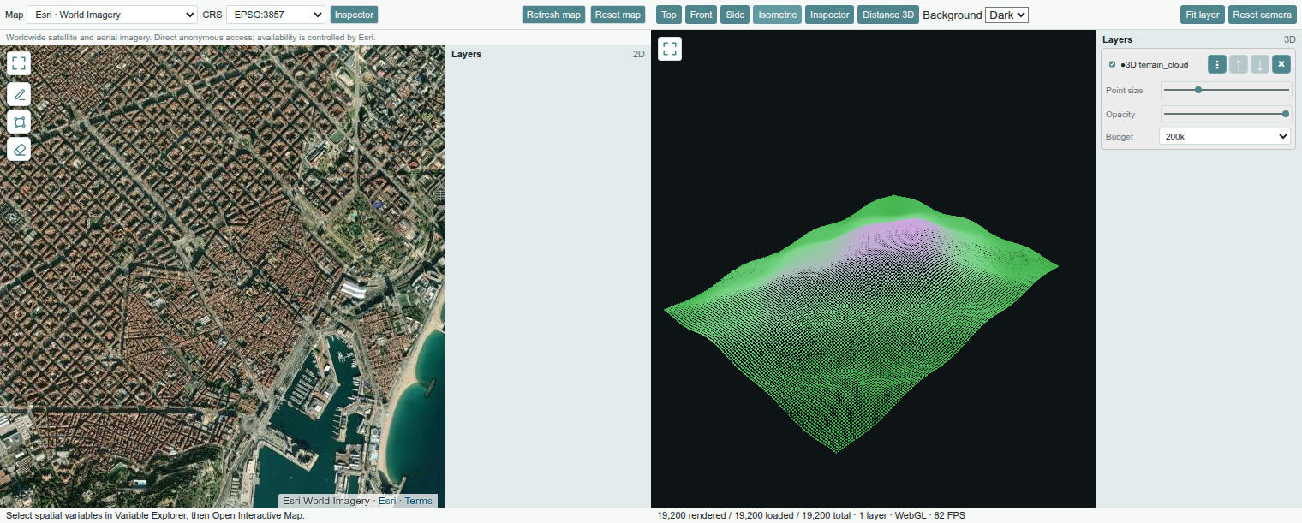Adjust the Opacity slider

pyautogui.click(x=1226, y=114)
